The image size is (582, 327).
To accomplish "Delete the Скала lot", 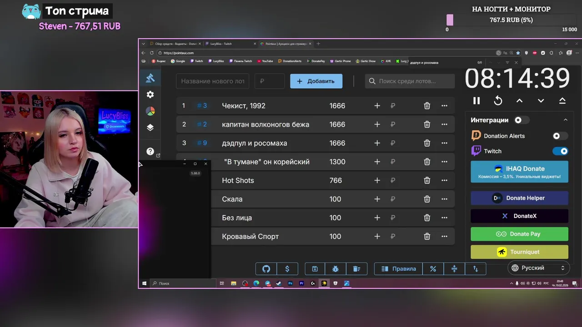I will (427, 199).
